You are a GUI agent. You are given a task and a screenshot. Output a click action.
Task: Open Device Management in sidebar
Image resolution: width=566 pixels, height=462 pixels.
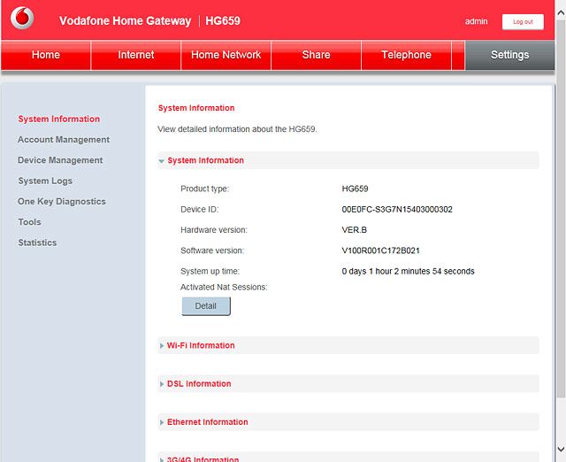[60, 160]
